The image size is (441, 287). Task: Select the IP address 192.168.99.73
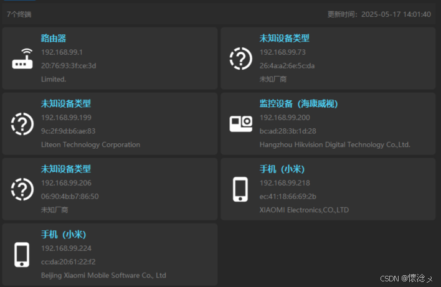pyautogui.click(x=283, y=52)
